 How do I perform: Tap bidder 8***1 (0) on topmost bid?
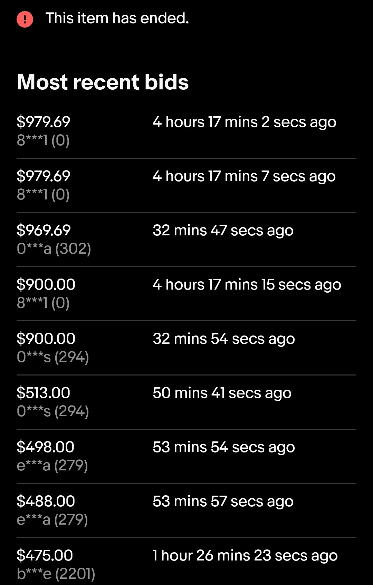point(43,140)
